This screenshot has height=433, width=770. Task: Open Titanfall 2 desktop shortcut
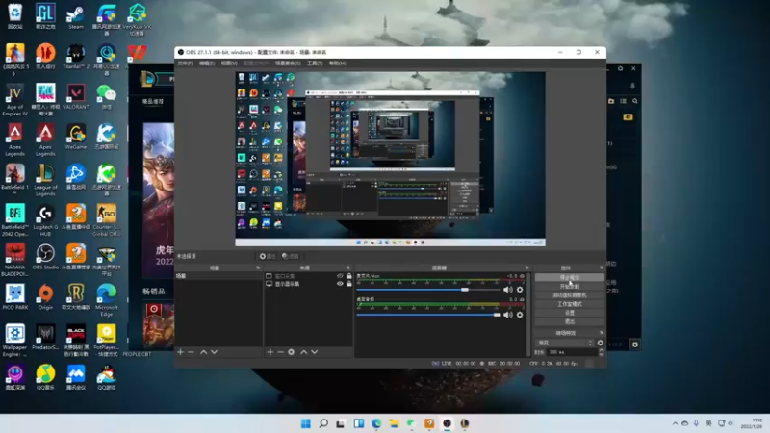click(76, 56)
